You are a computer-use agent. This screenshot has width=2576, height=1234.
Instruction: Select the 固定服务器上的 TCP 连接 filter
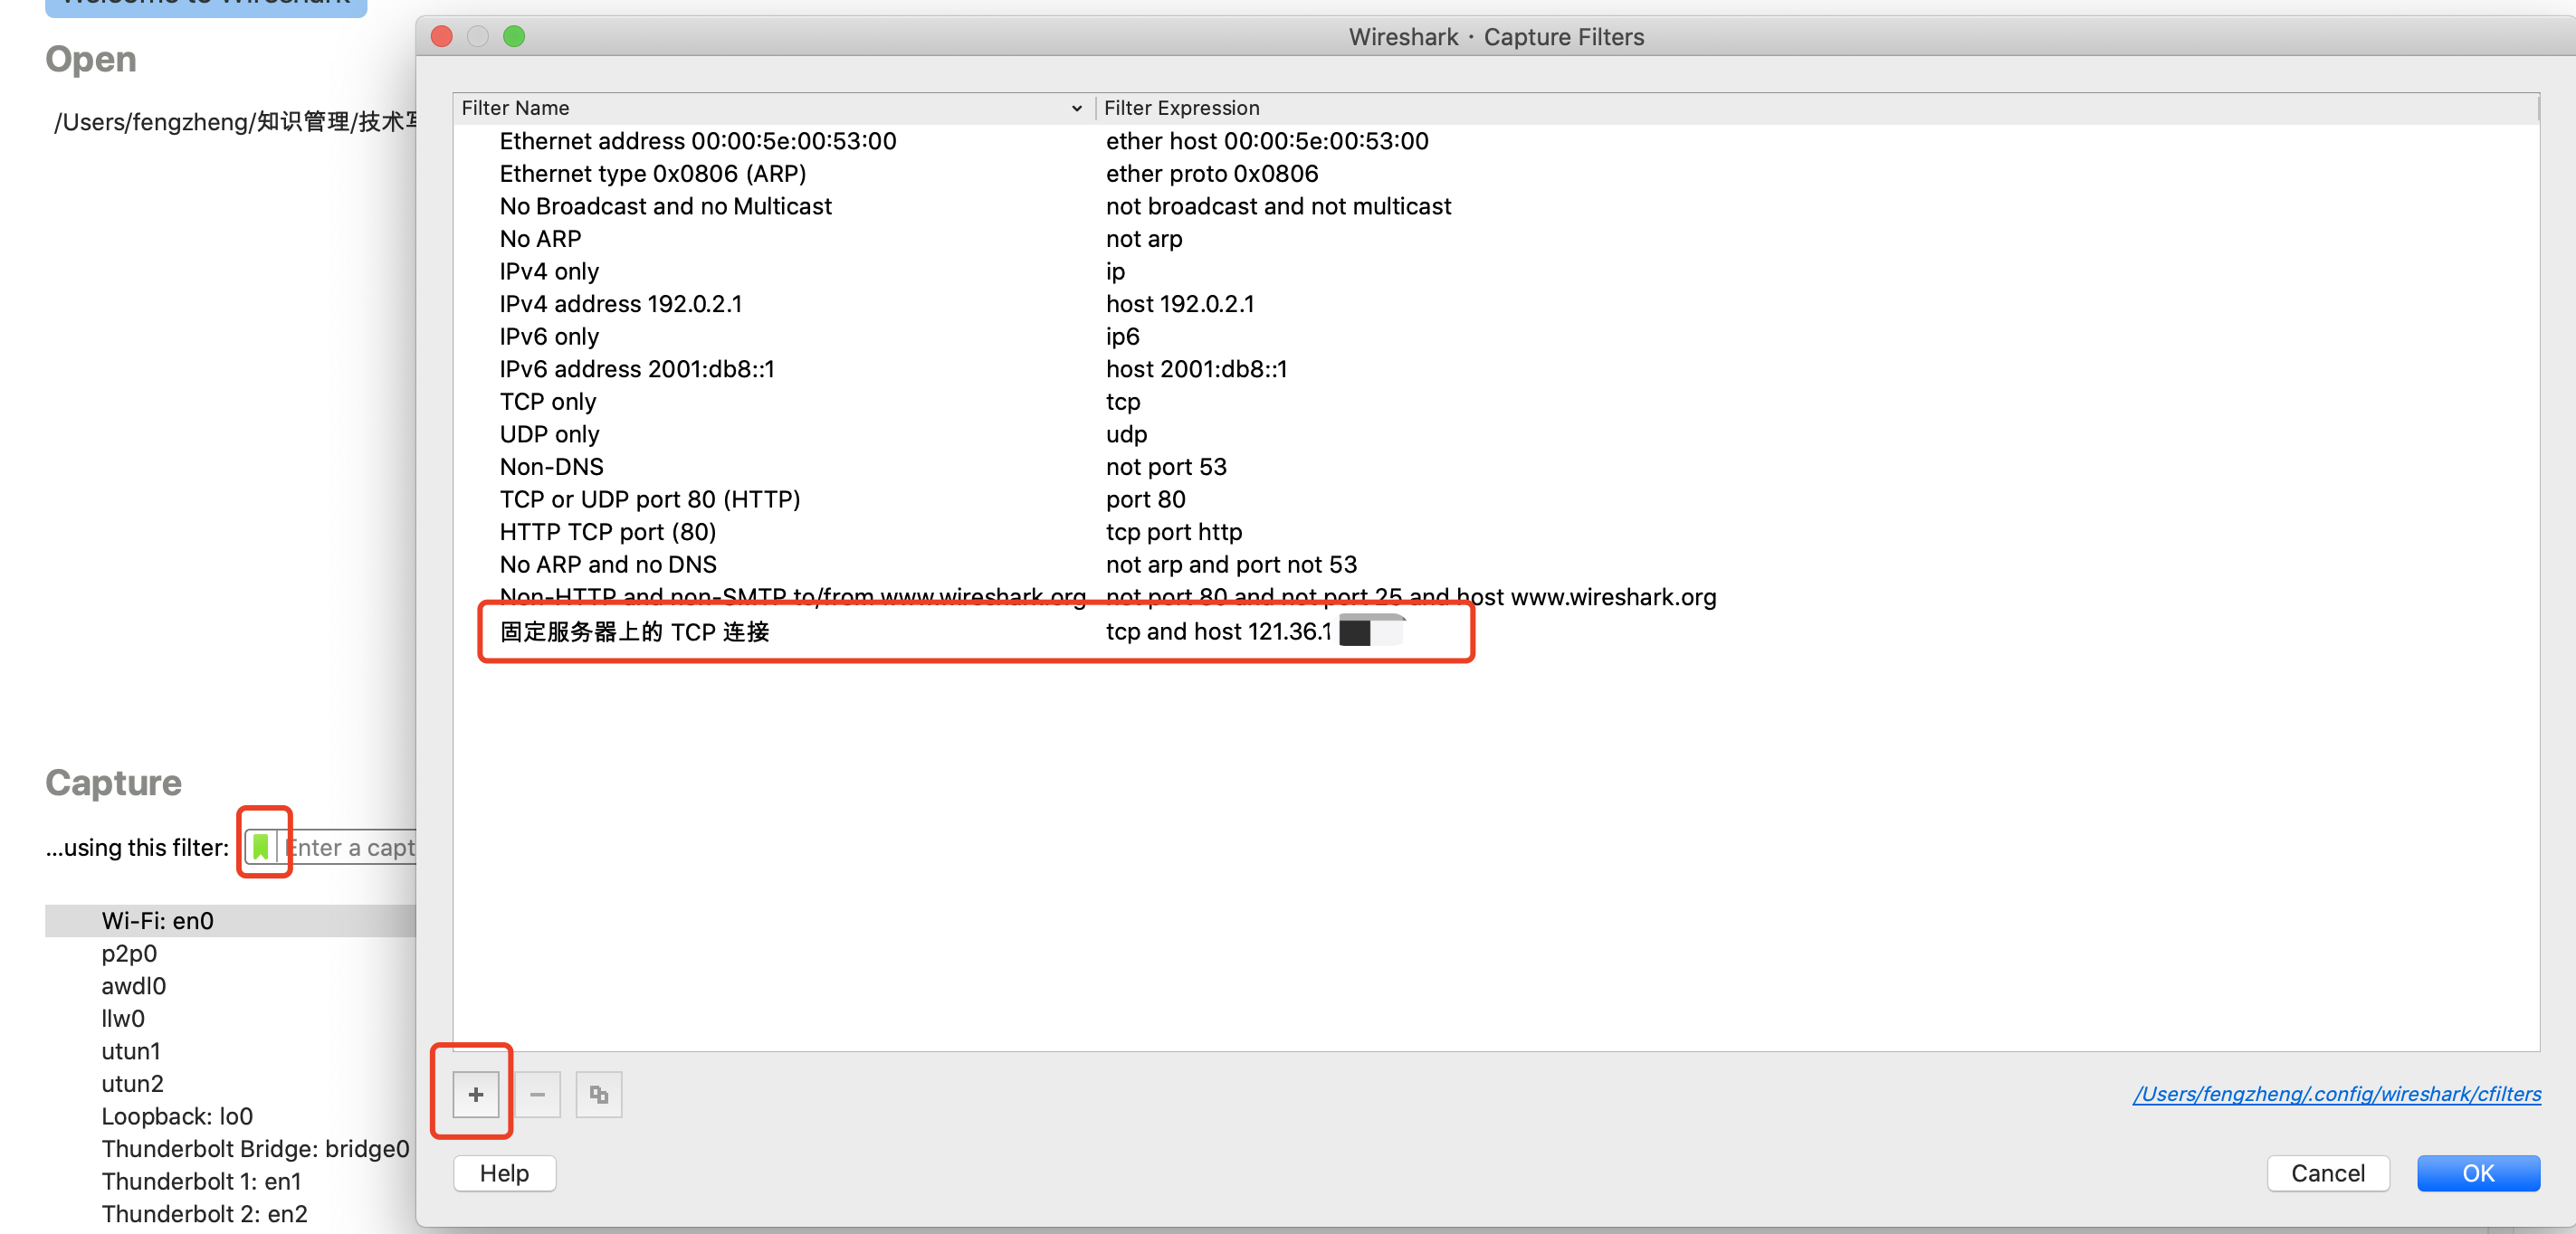(x=635, y=631)
